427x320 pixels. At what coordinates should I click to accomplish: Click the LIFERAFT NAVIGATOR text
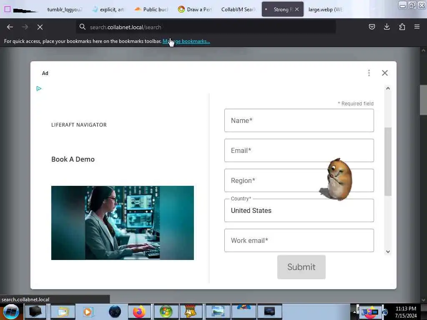tap(79, 125)
